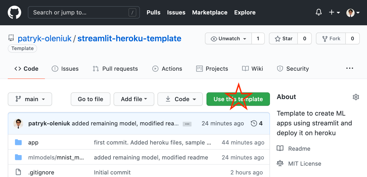Expand the Code download dropdown

point(180,99)
